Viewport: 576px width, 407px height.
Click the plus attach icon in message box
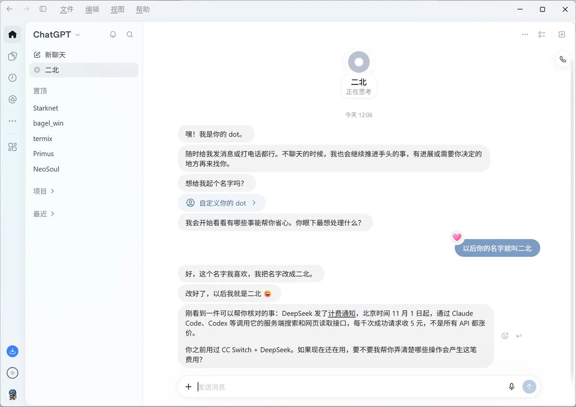click(x=189, y=386)
